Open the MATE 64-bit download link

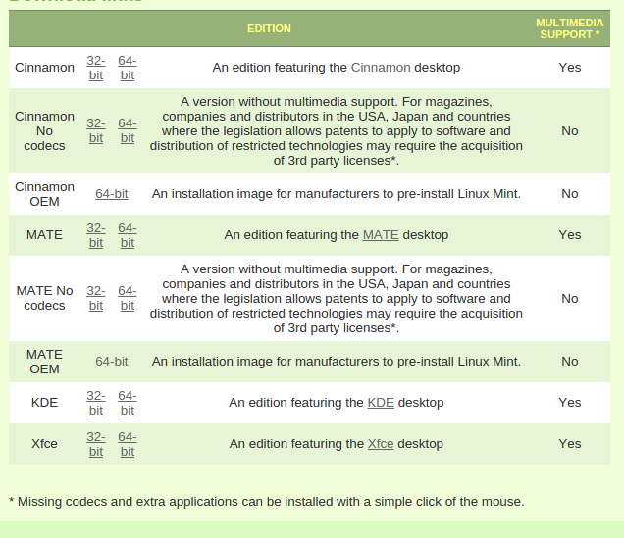coord(128,235)
